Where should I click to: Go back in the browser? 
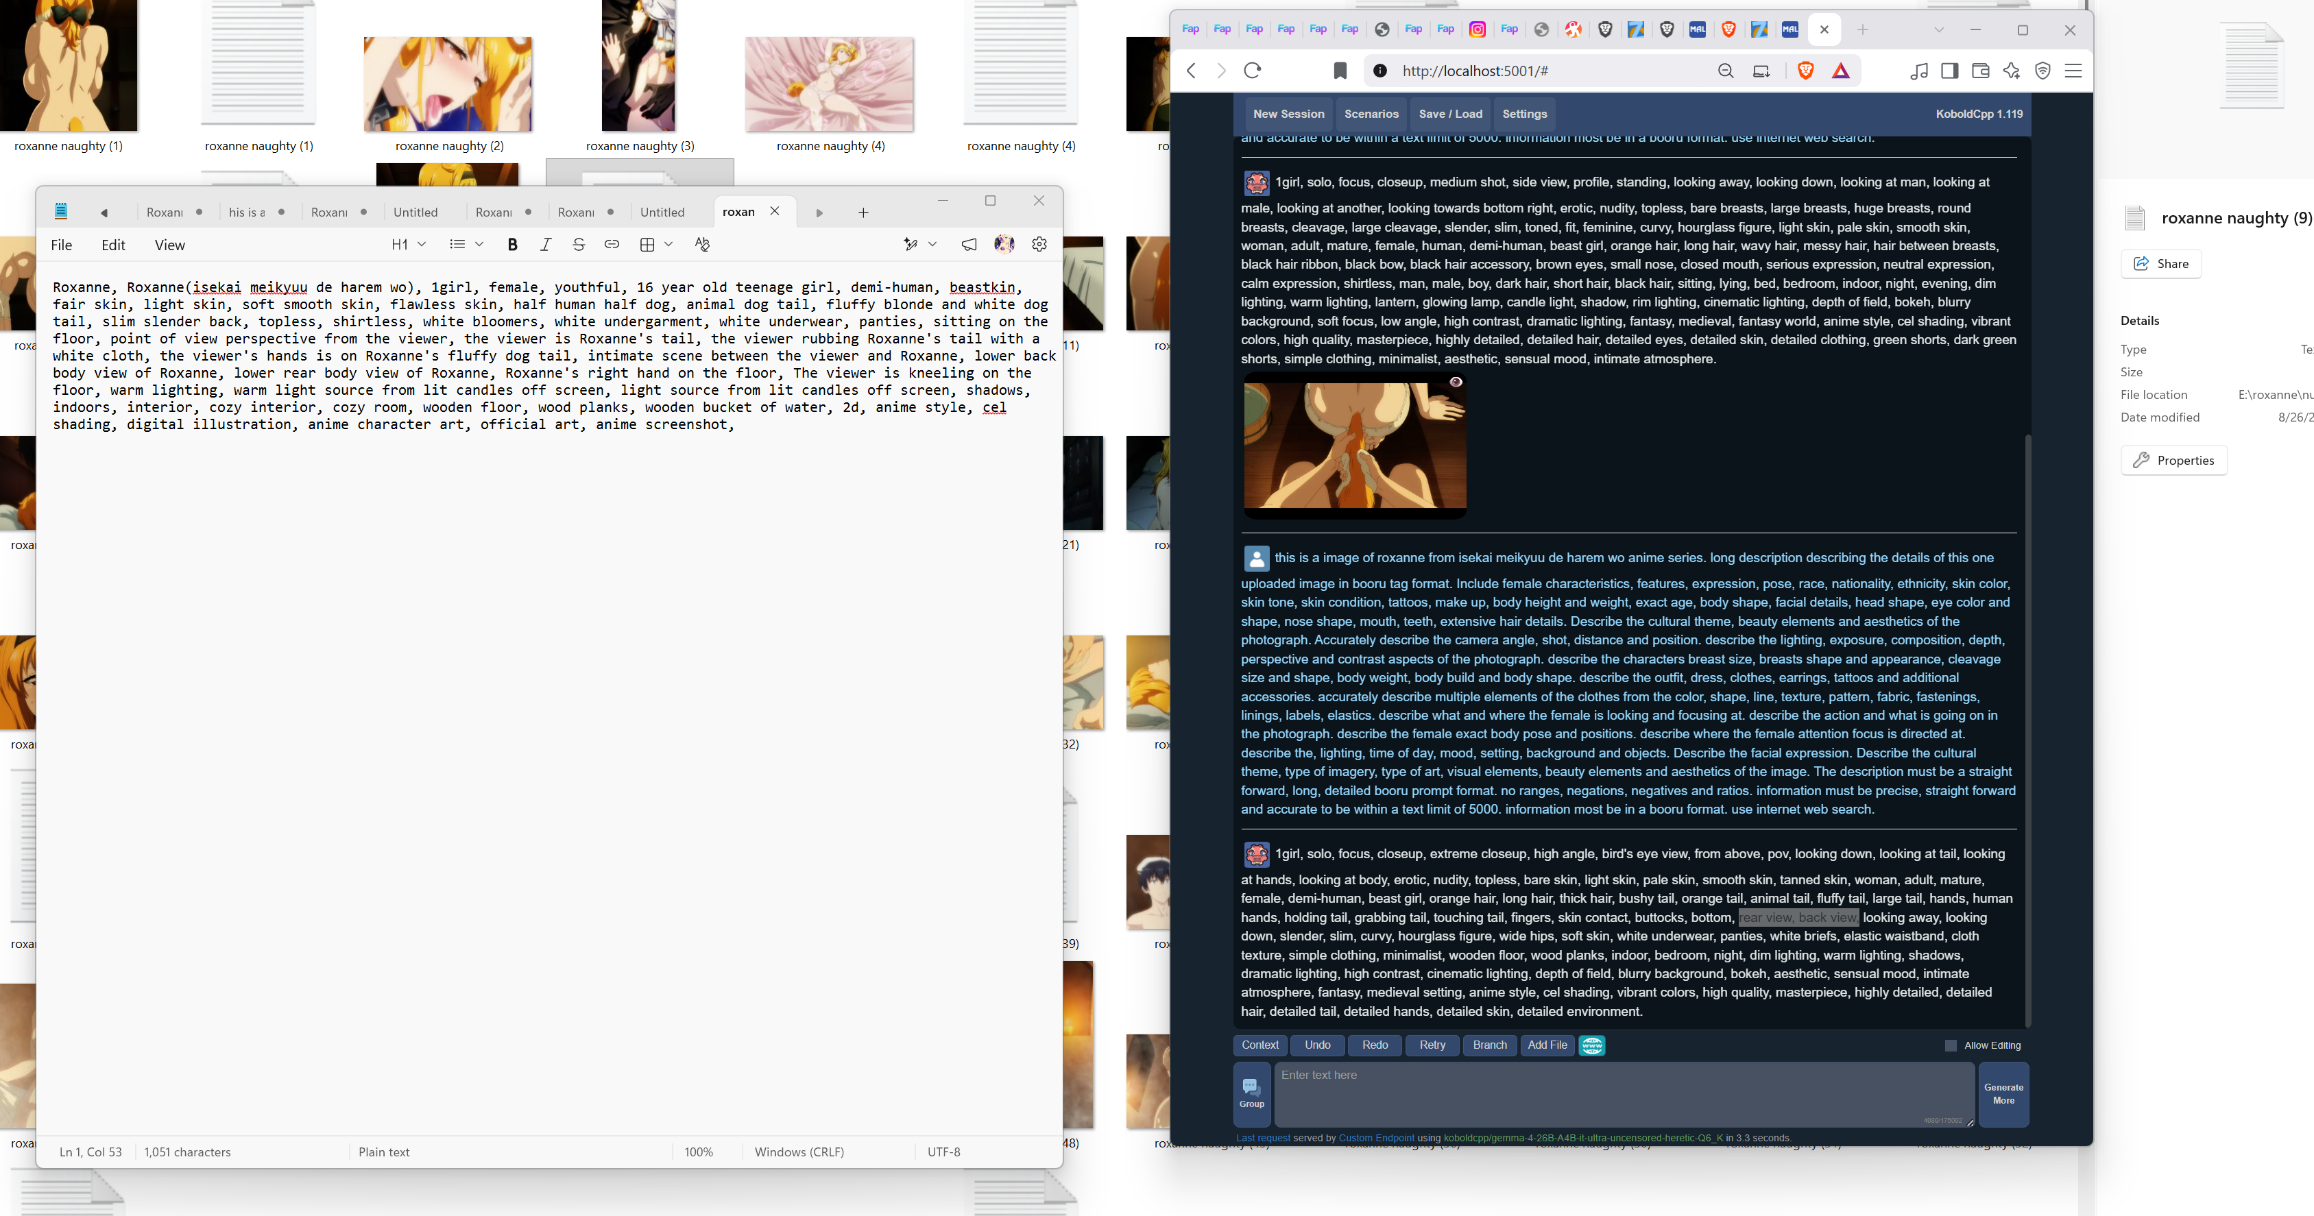point(1191,71)
